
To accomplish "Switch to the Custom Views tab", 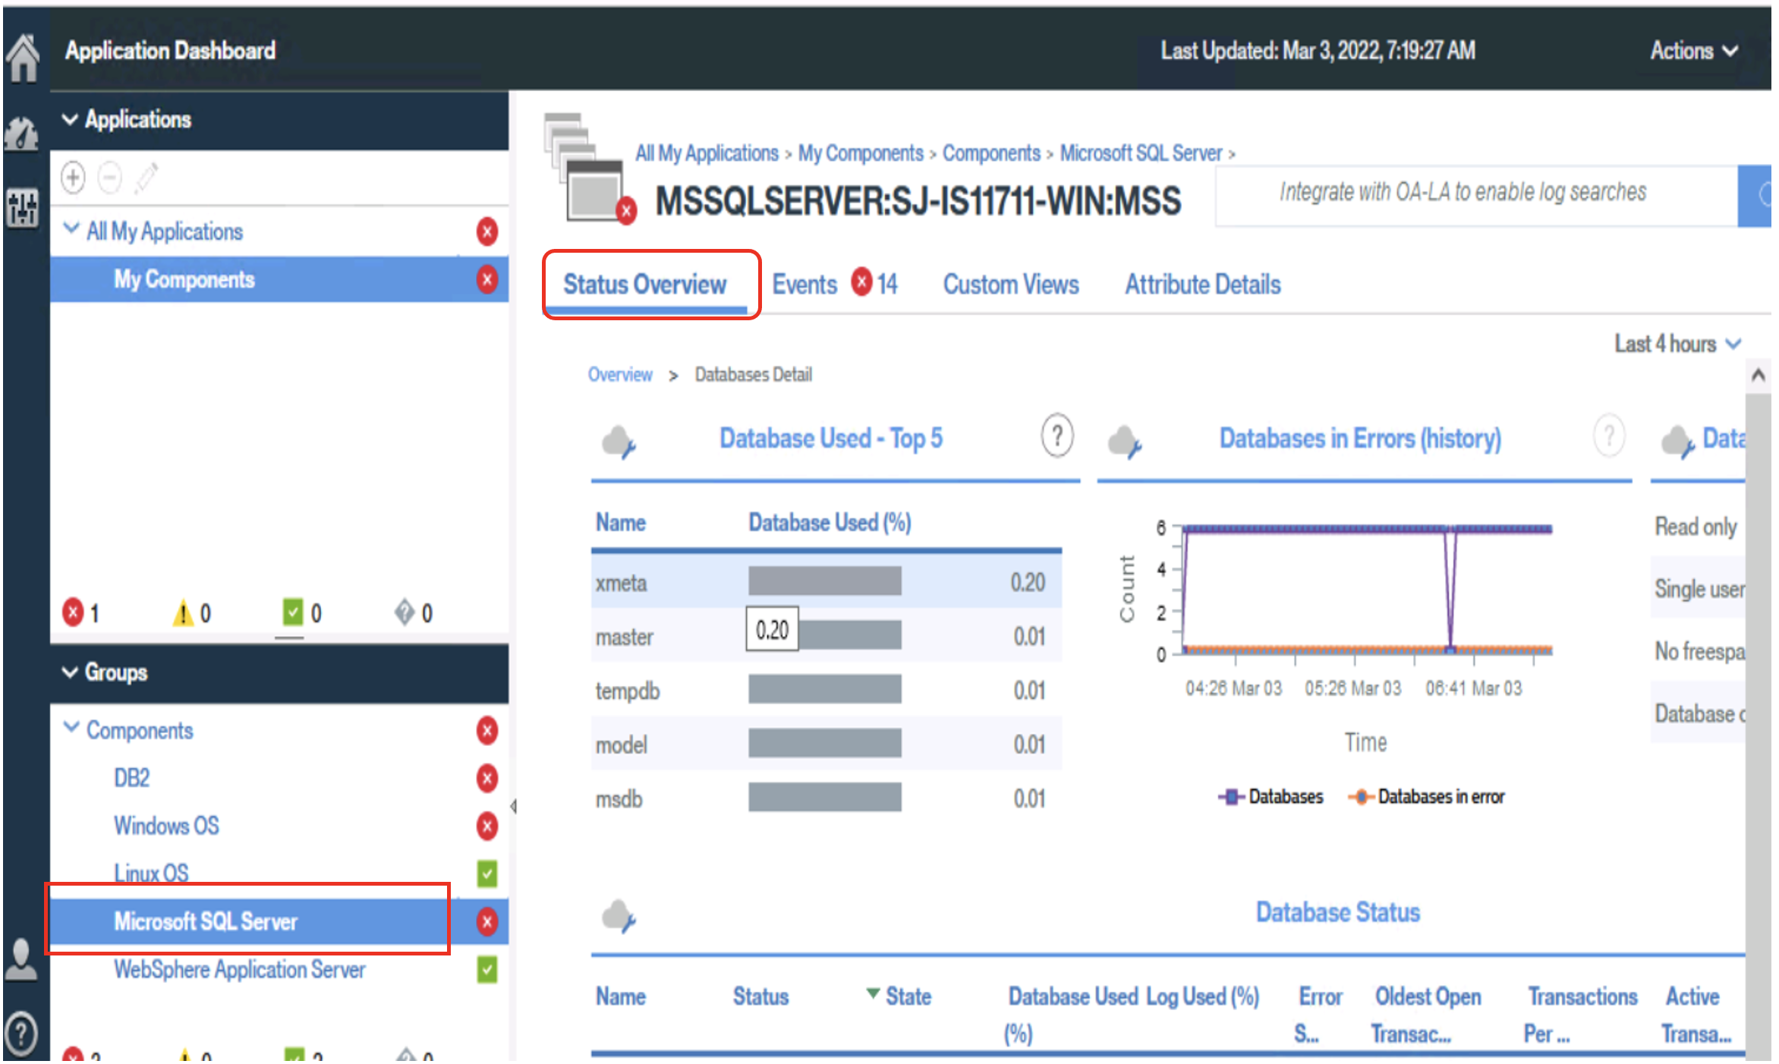I will click(x=1011, y=285).
